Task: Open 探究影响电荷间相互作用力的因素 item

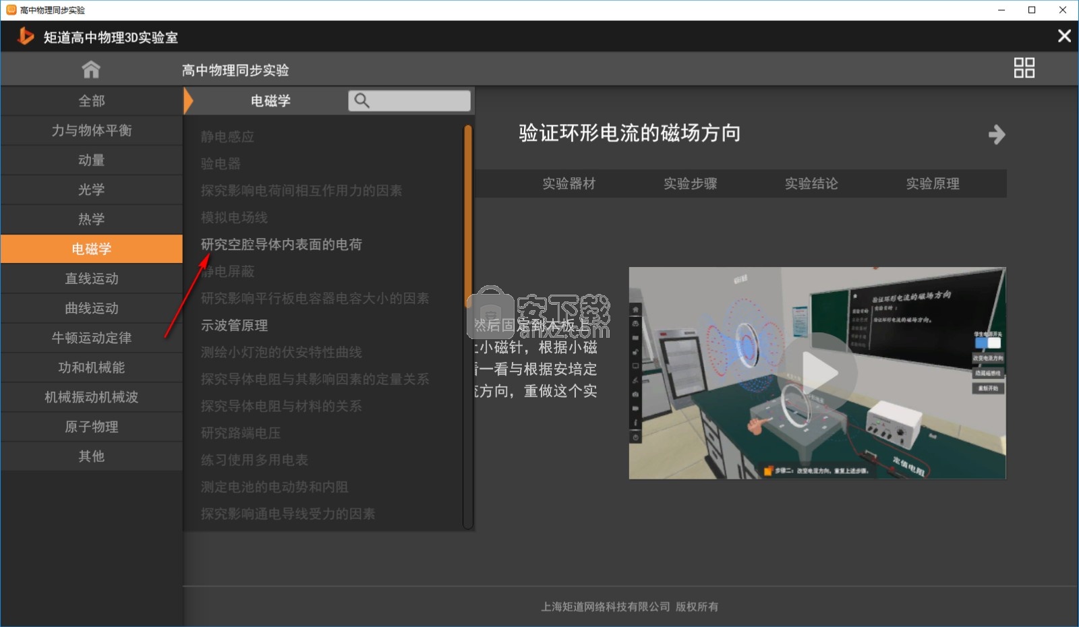Action: click(301, 190)
